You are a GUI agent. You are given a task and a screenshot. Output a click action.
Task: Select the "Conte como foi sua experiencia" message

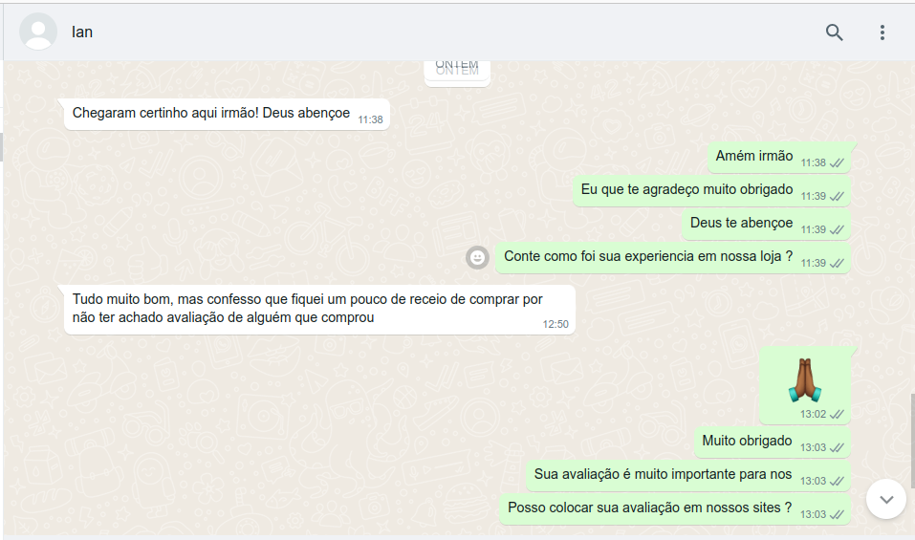point(648,256)
